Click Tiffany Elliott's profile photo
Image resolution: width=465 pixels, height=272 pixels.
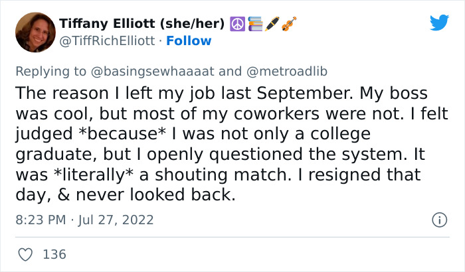34,32
